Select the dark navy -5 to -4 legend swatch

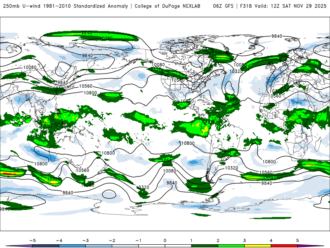tap(46, 246)
